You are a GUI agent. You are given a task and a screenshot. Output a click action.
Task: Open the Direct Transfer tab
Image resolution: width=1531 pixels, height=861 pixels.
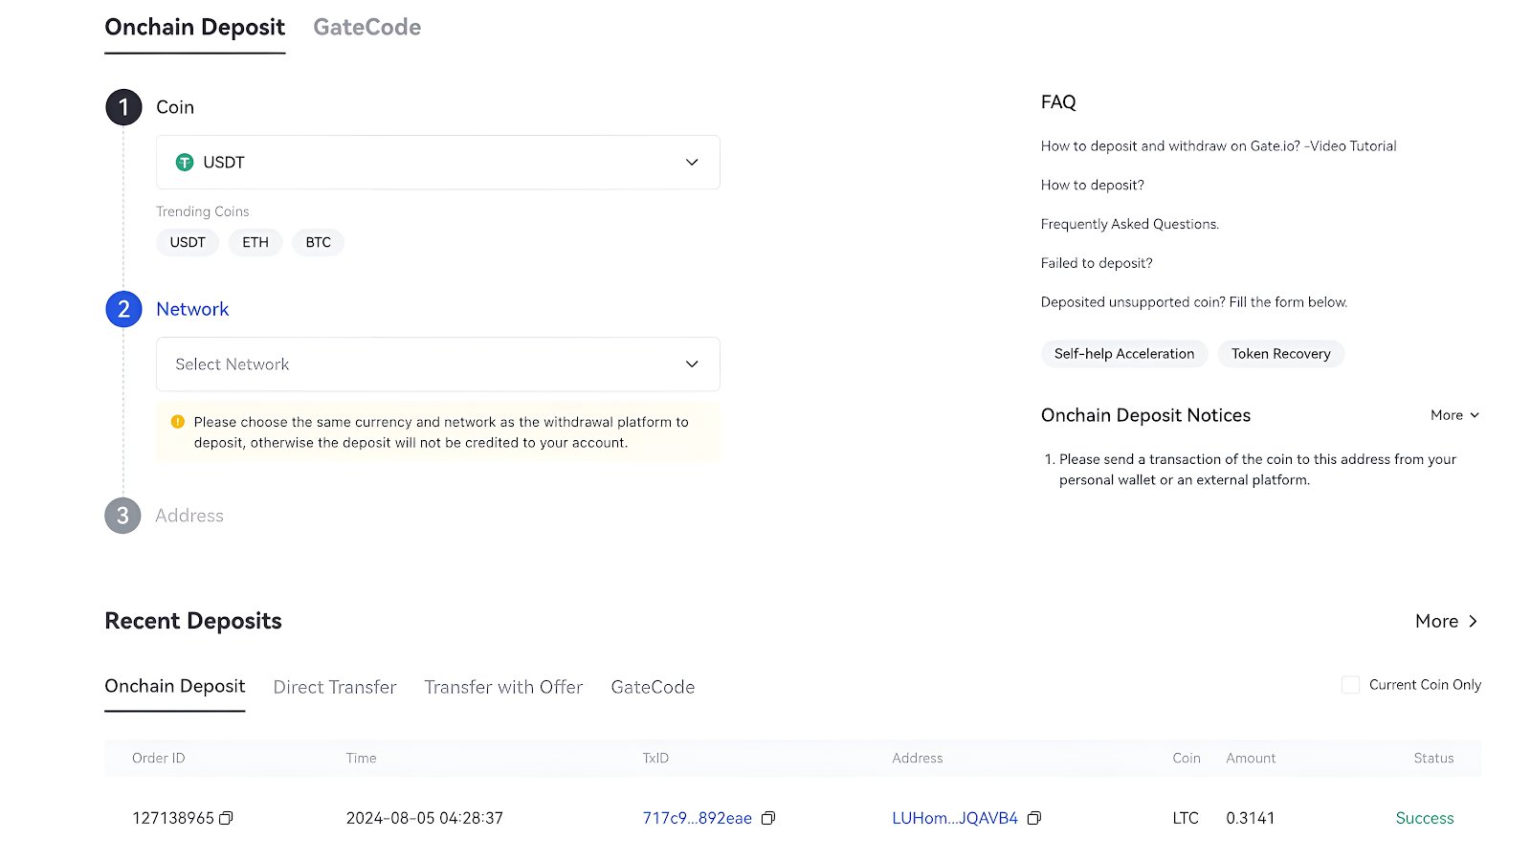click(334, 687)
